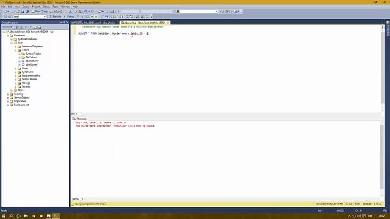The width and height of the screenshot is (390, 219).
Task: Click inside the SQL query editor line
Action: (x=113, y=33)
